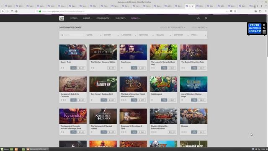This screenshot has height=151, width=268.
Task: Open the SYSTEM filter dropdown
Action: coord(111,35)
